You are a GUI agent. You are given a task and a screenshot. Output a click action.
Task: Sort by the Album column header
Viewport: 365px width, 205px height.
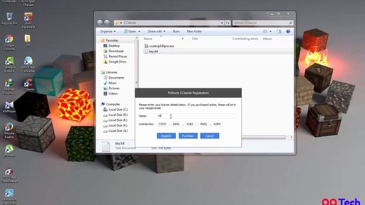[267, 39]
